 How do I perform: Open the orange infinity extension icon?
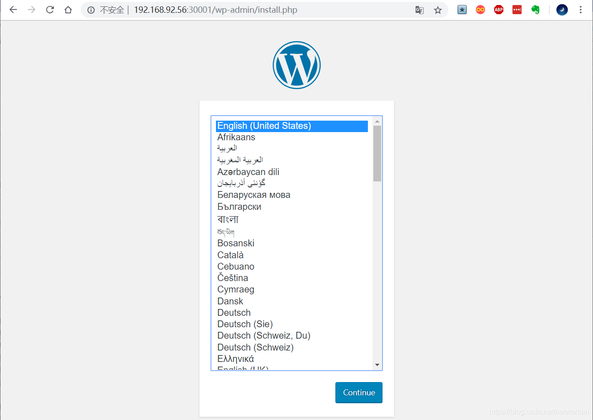click(x=480, y=10)
